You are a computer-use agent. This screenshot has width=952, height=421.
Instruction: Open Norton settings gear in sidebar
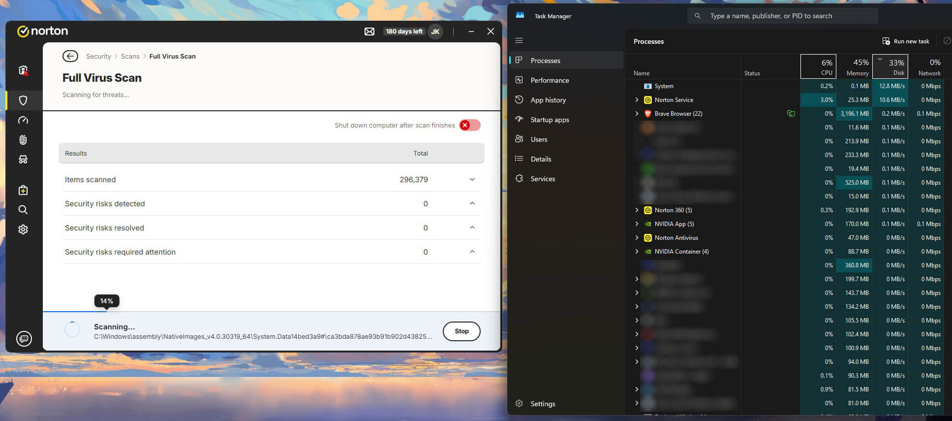click(x=23, y=229)
